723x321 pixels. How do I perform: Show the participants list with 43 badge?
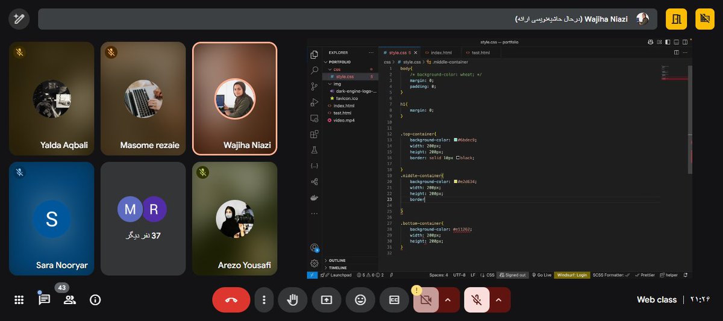tap(69, 299)
